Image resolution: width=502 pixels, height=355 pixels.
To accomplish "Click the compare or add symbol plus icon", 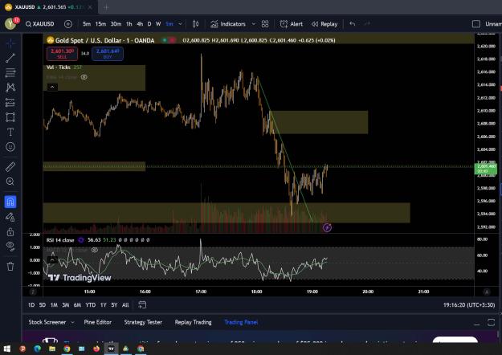I will (x=68, y=24).
